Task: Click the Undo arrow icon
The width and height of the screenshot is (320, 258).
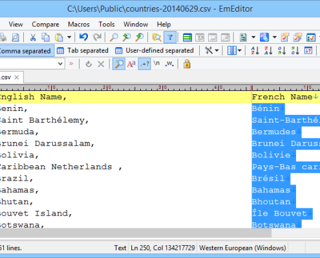Action: 83,37
